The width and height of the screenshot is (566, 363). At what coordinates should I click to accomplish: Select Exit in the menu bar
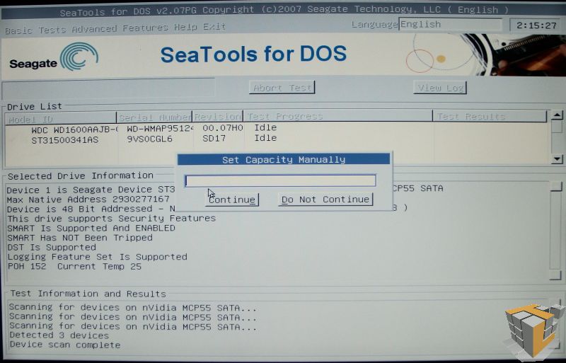pos(214,27)
